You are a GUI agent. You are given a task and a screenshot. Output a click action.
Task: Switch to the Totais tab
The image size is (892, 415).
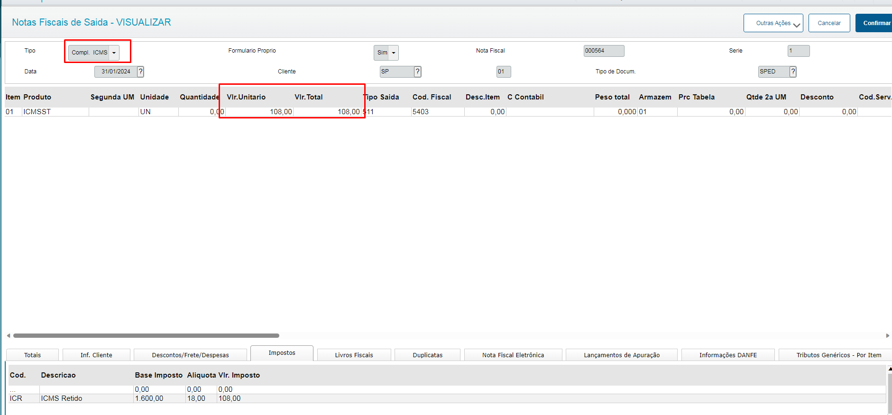click(x=32, y=355)
